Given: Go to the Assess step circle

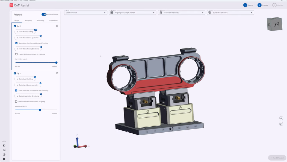Looking at the screenshot, I should (x=245, y=5).
